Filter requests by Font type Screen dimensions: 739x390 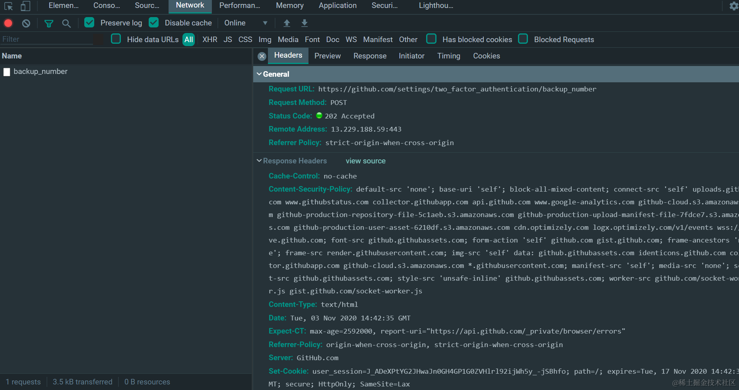pos(312,40)
